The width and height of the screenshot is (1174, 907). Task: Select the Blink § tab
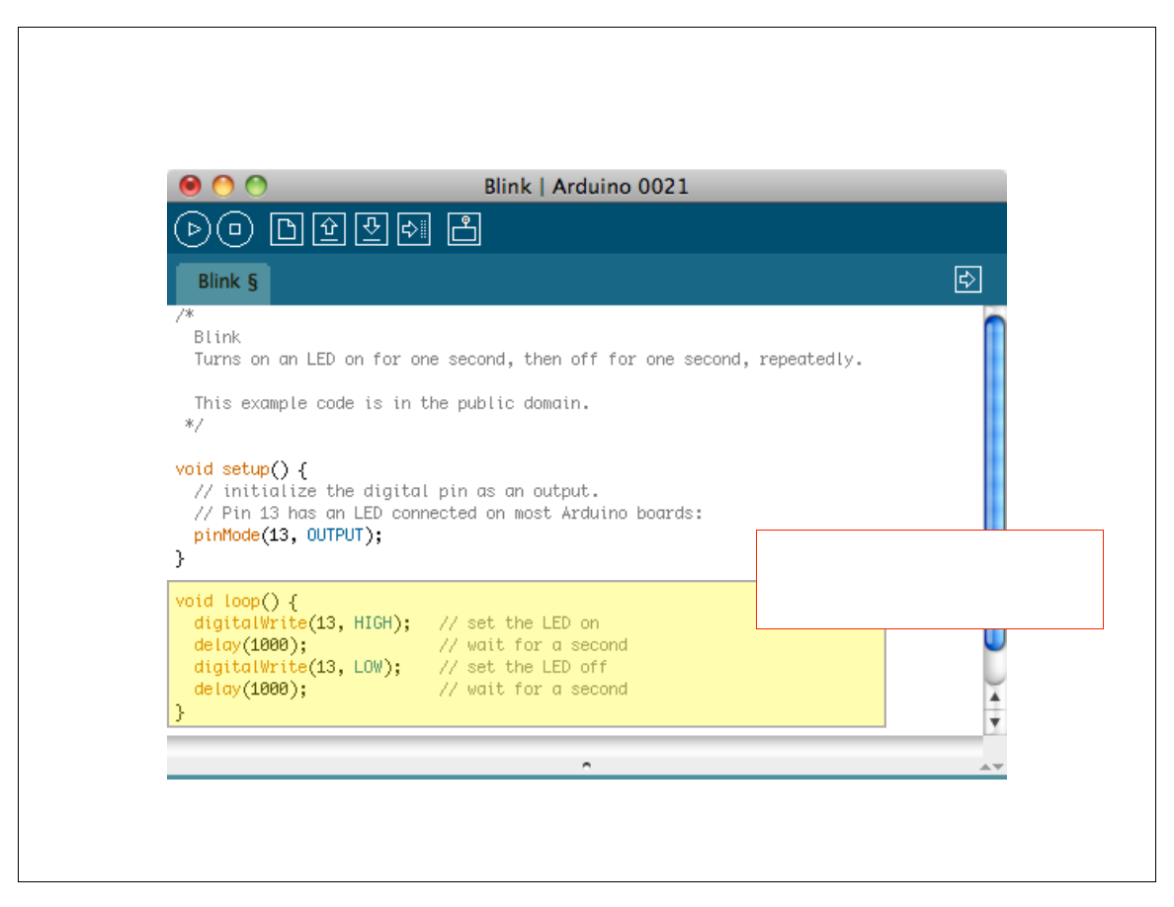coord(224,282)
